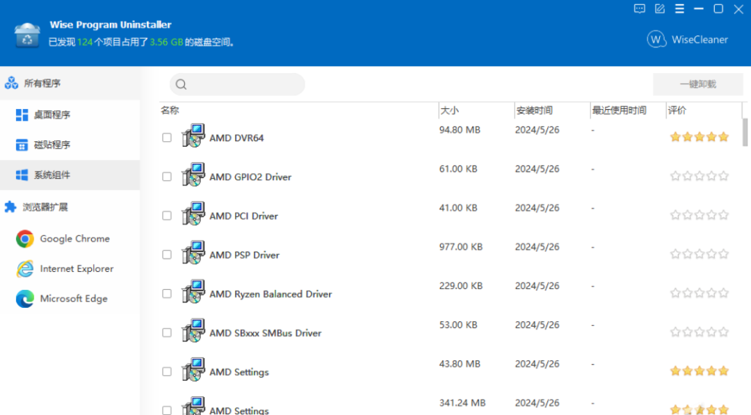Image resolution: width=751 pixels, height=415 pixels.
Task: Select the AMD SBxxx SMBus Driver name
Action: [266, 333]
